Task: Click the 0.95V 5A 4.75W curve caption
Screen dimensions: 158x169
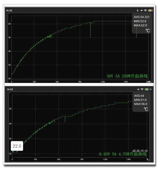Action: click(x=123, y=154)
